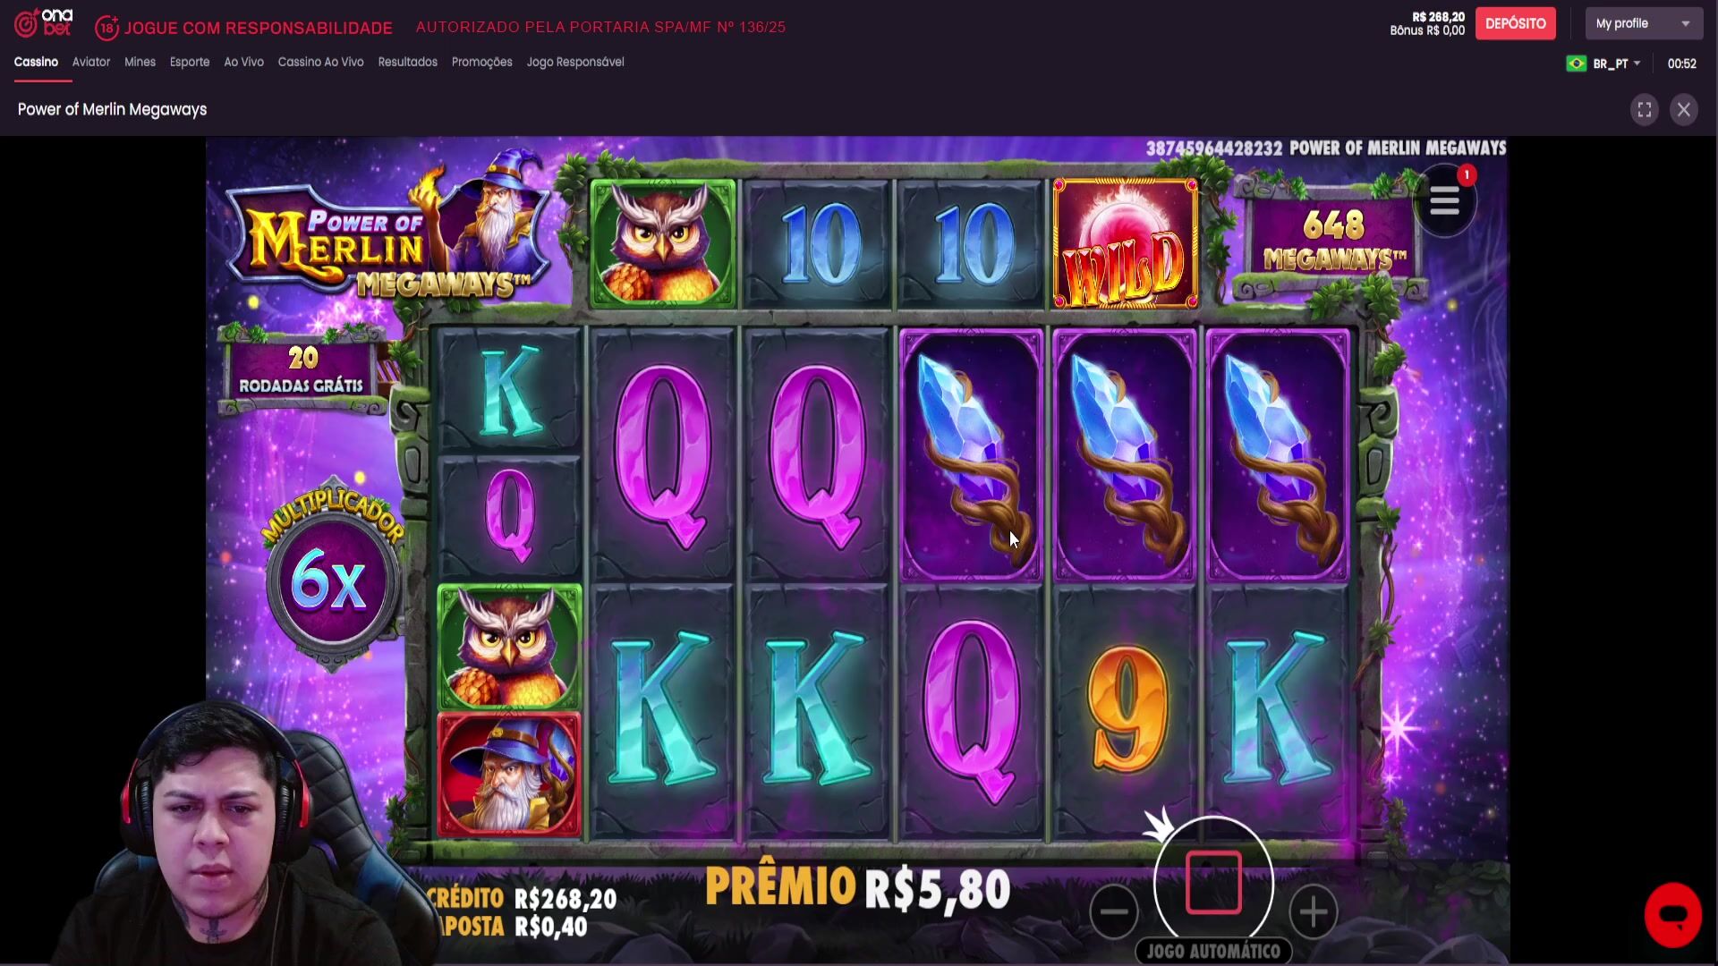Screen dimensions: 1718x966
Task: Stop the spin with center button
Action: 1213,883
